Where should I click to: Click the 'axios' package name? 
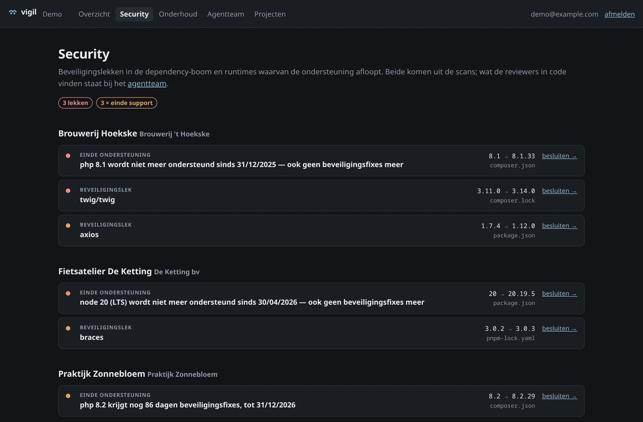click(89, 235)
